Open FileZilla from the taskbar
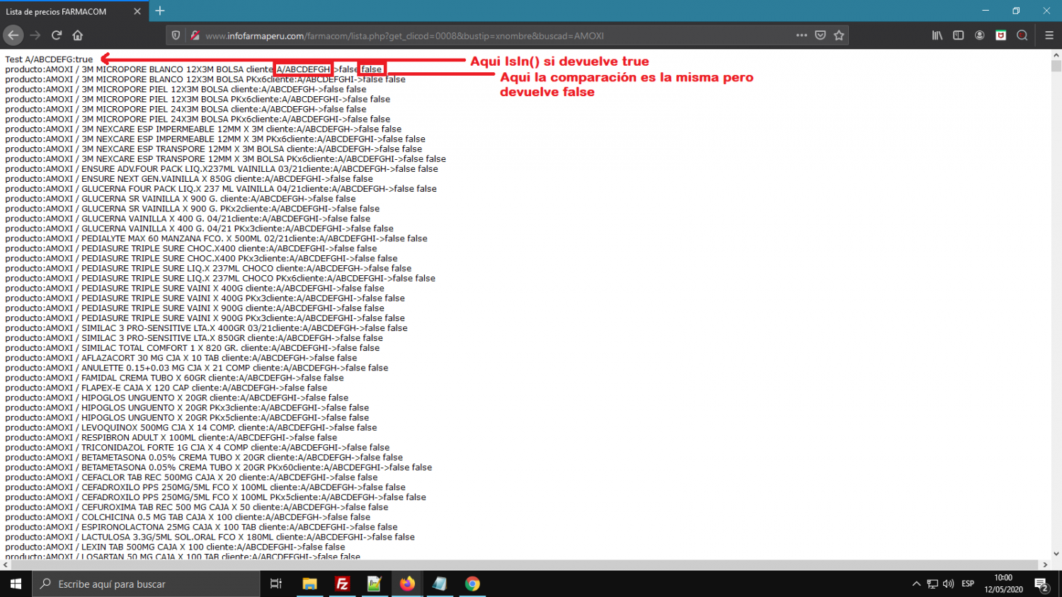 (x=342, y=584)
